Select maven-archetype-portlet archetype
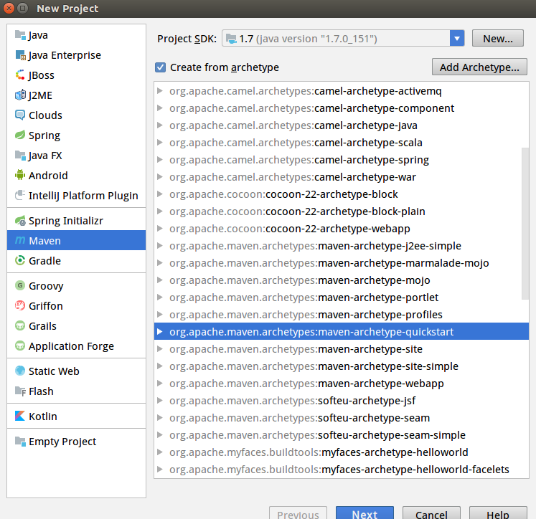This screenshot has height=519, width=536. pos(341,297)
